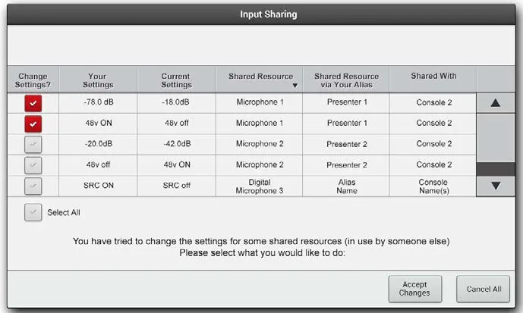Click the scroll down arrow button
This screenshot has width=523, height=313.
[x=496, y=186]
